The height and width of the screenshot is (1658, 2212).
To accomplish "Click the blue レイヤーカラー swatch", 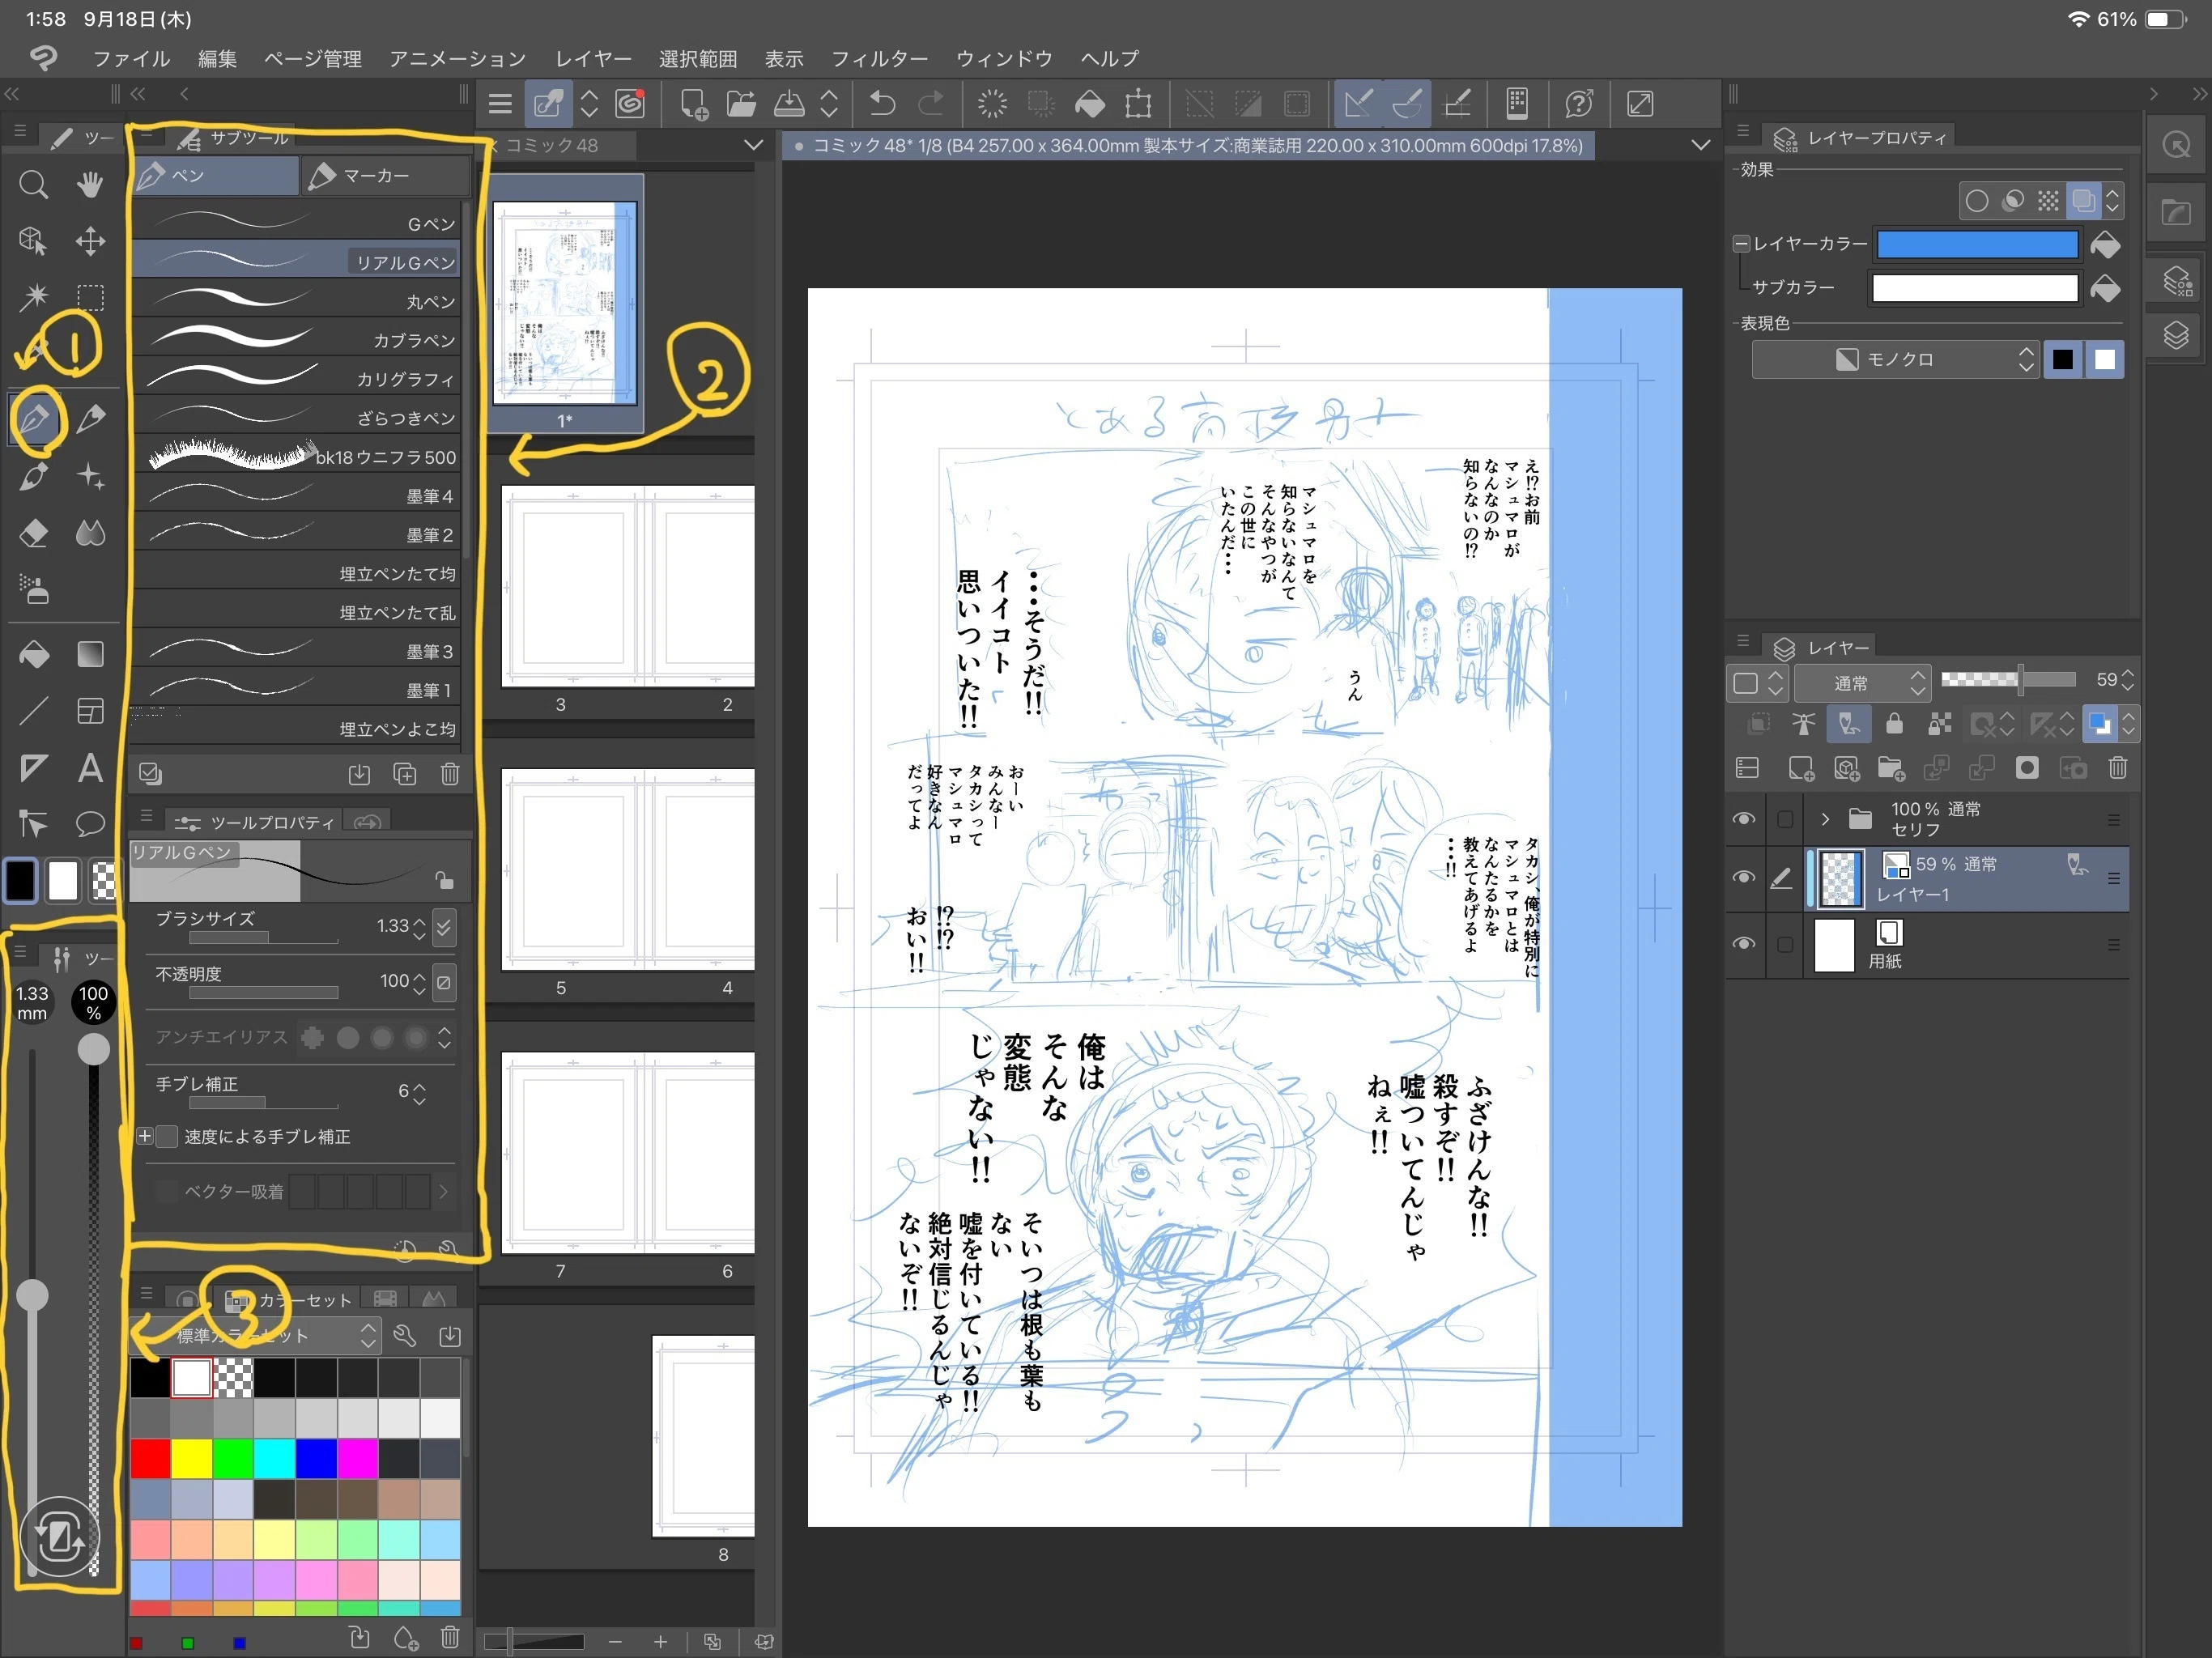I will [x=1977, y=244].
